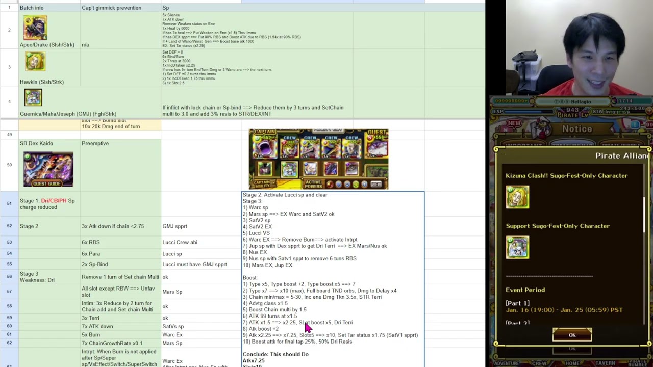Screen dimensions: 653x367
Task: Click the 'Pirate Allianc' notice title
Action: [621, 156]
